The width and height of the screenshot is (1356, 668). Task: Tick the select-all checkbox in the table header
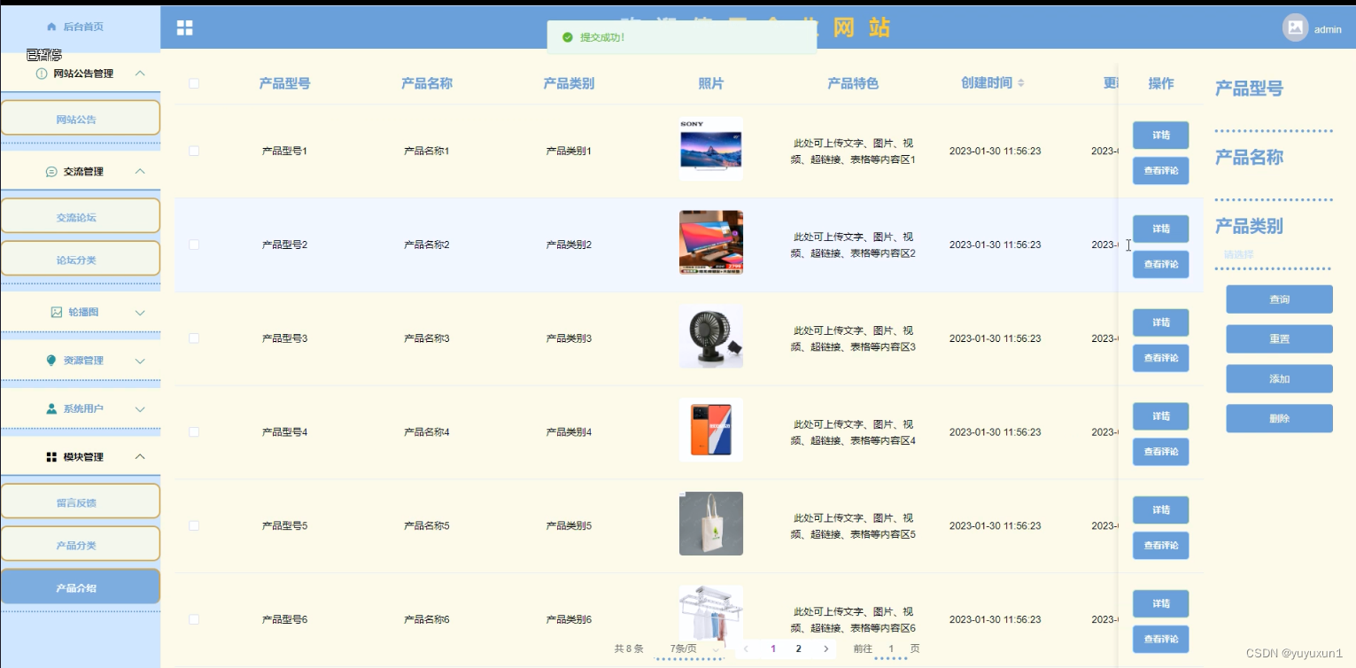[194, 83]
